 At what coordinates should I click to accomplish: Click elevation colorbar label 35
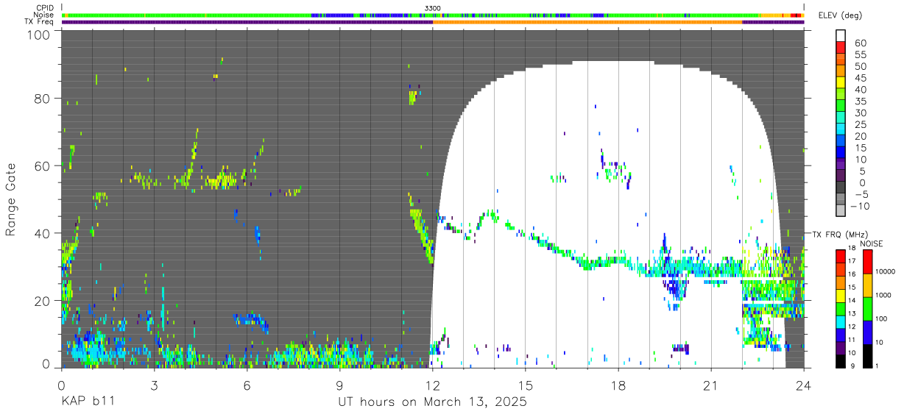(x=859, y=101)
